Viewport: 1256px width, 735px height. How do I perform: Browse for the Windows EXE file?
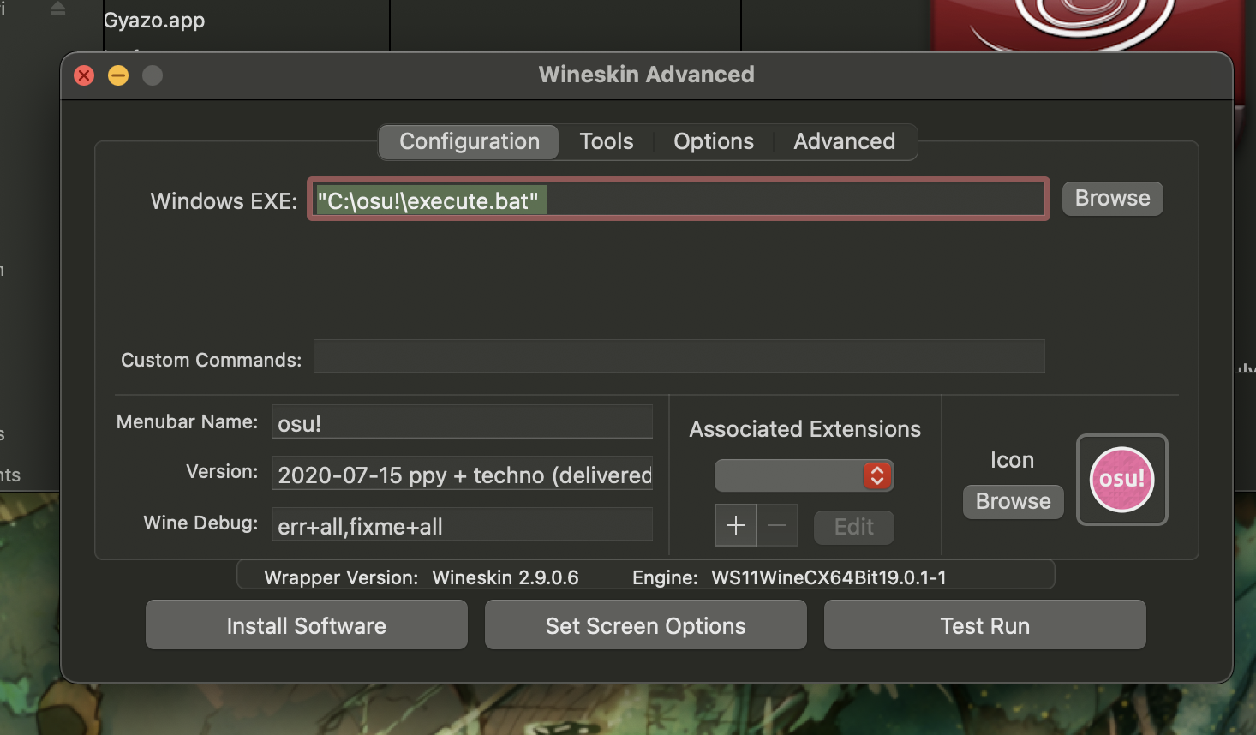coord(1112,198)
